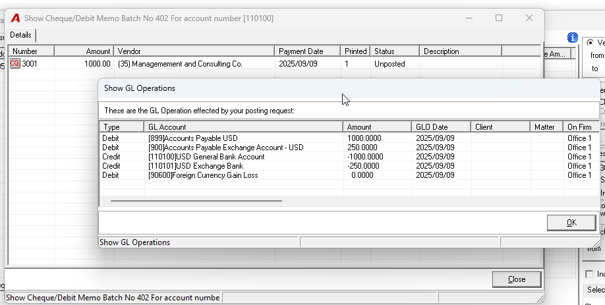Select the radio button at top of right-side panel
Viewport: 605px width, 305px height.
590,42
